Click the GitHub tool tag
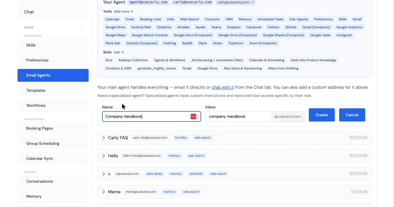The height and width of the screenshot is (207, 394). click(x=291, y=27)
